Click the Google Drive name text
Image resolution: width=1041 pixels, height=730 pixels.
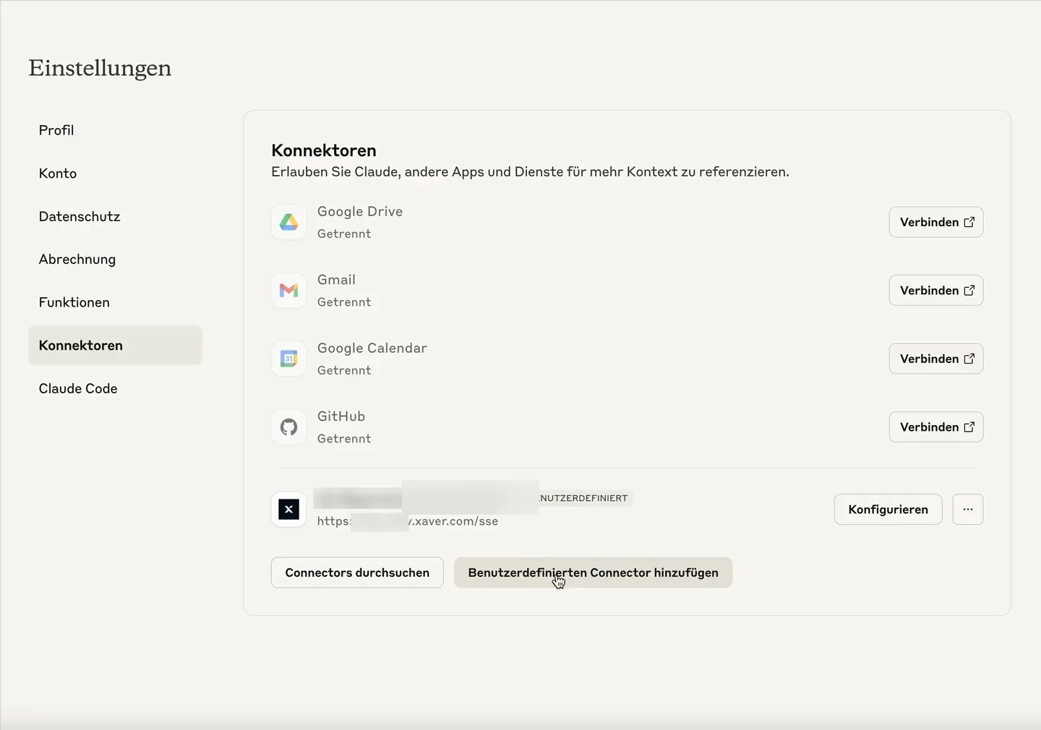(x=360, y=211)
